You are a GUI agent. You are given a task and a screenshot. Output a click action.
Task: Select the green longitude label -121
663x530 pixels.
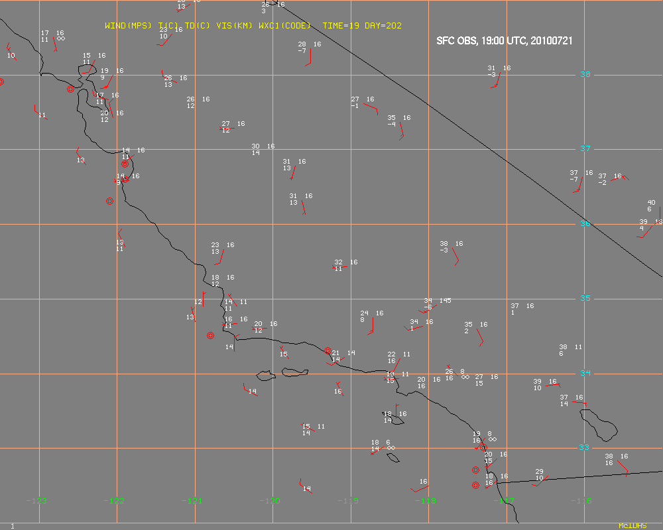(192, 501)
